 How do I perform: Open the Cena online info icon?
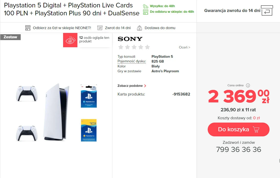coord(248,86)
